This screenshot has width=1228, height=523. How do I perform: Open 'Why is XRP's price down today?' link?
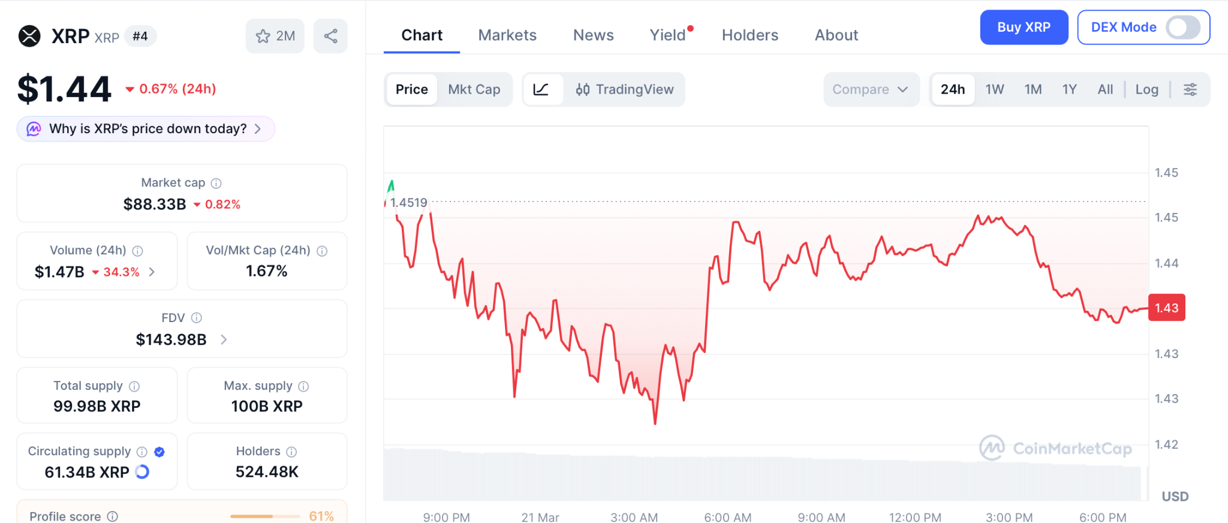pos(145,128)
